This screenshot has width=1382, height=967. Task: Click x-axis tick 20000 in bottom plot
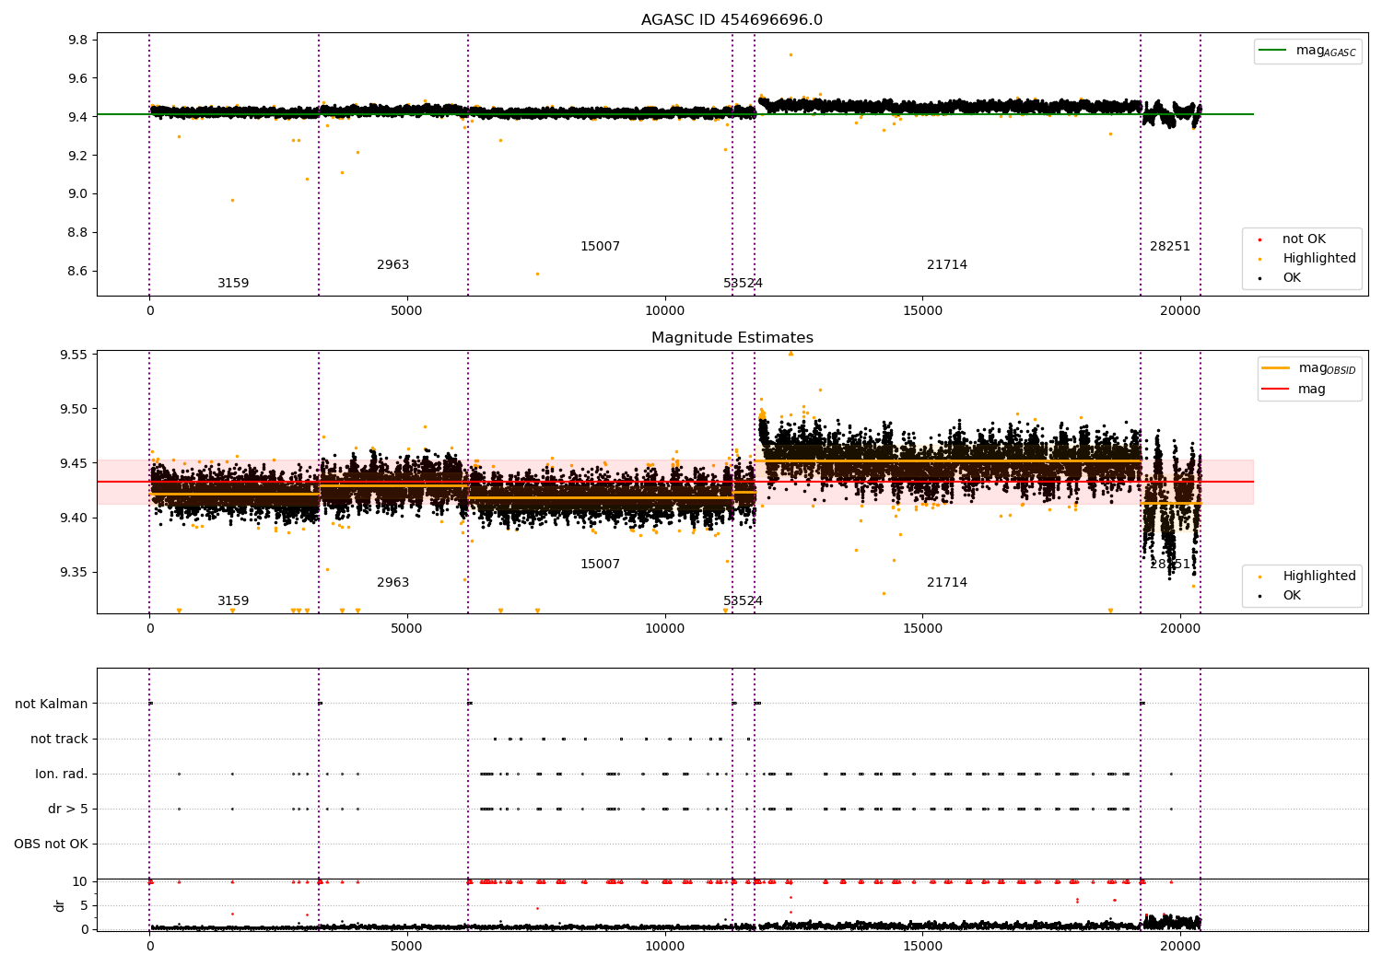pyautogui.click(x=1180, y=945)
